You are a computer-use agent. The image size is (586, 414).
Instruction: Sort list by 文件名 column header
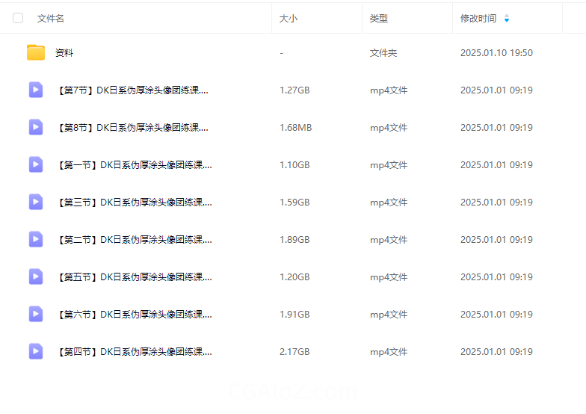click(x=51, y=18)
